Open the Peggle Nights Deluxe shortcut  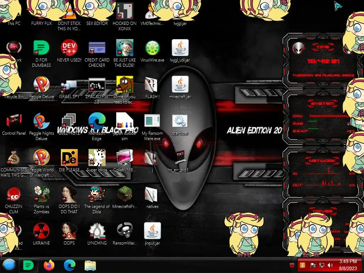(41, 121)
